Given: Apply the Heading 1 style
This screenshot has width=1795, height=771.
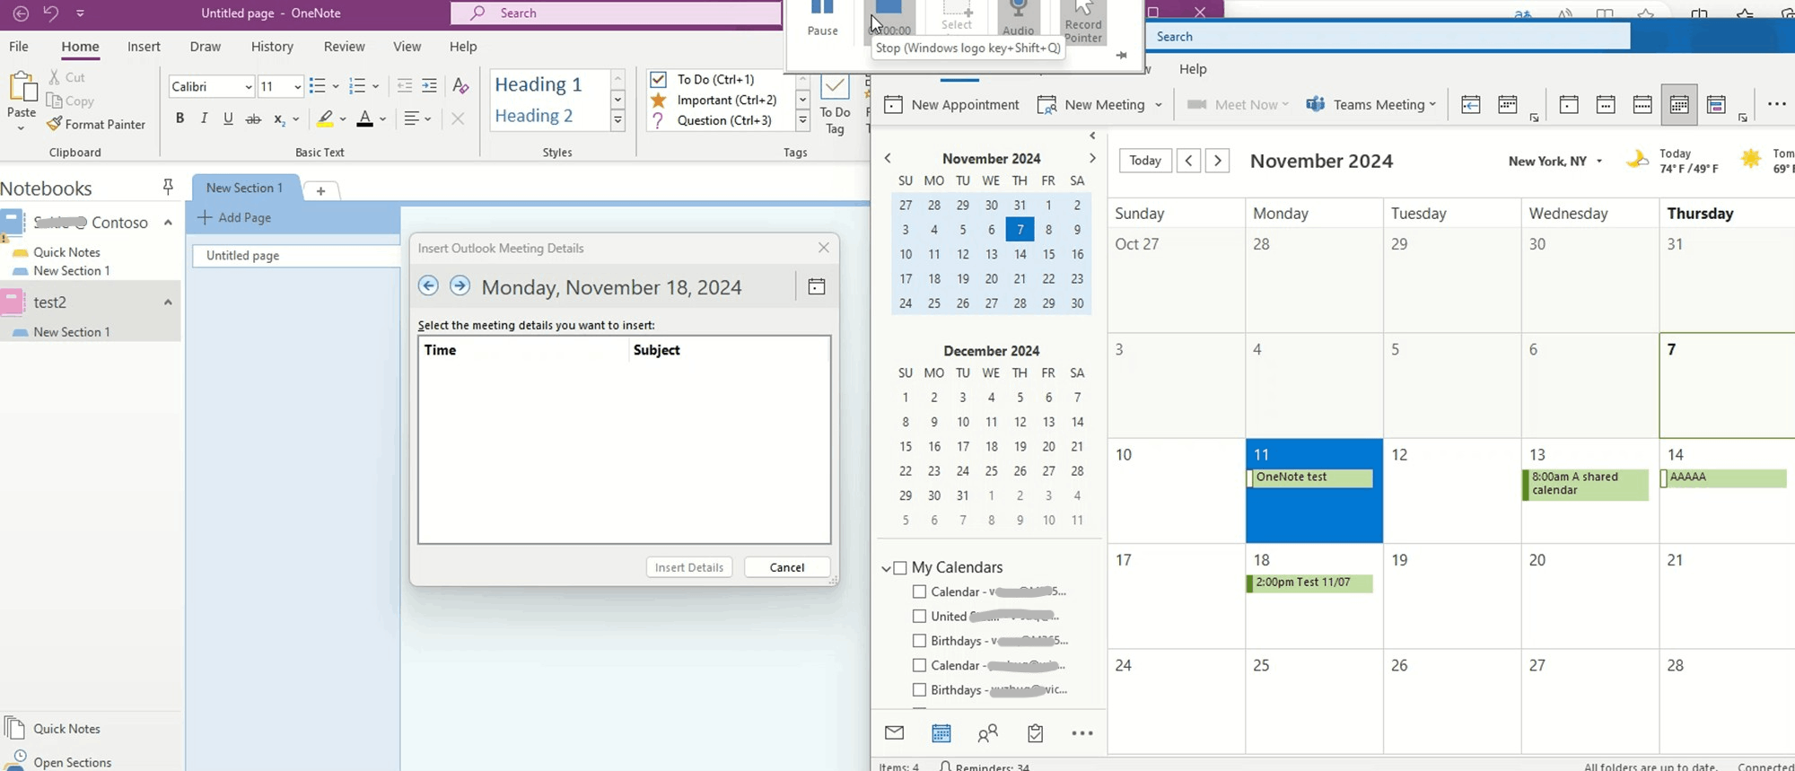Looking at the screenshot, I should pos(538,84).
